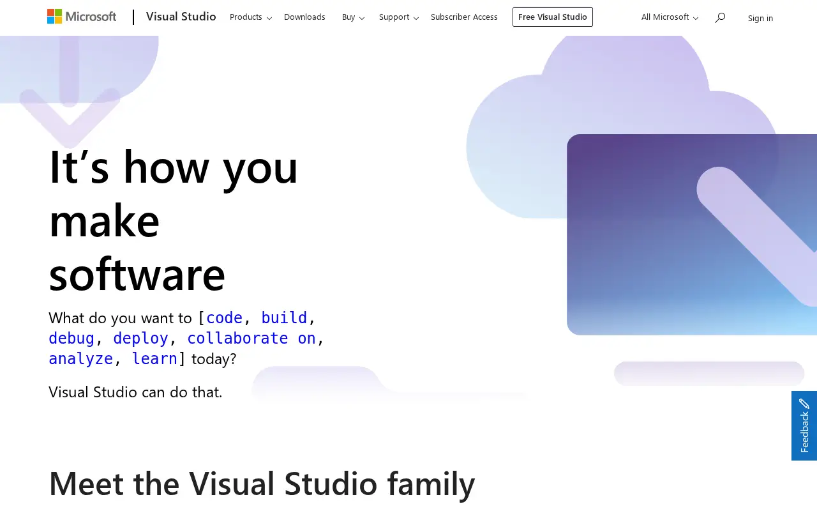
Task: Click the Free Visual Studio button
Action: [x=553, y=17]
